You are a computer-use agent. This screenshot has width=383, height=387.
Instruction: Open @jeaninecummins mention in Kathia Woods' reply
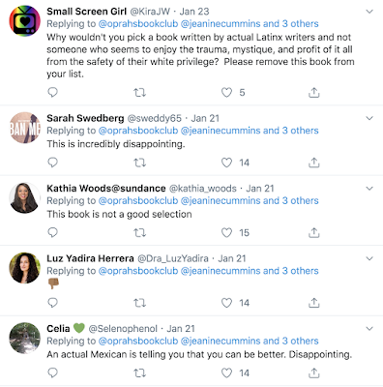coord(221,200)
